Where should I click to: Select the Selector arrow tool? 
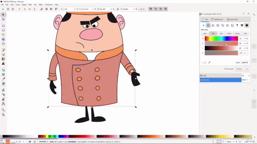click(3, 15)
